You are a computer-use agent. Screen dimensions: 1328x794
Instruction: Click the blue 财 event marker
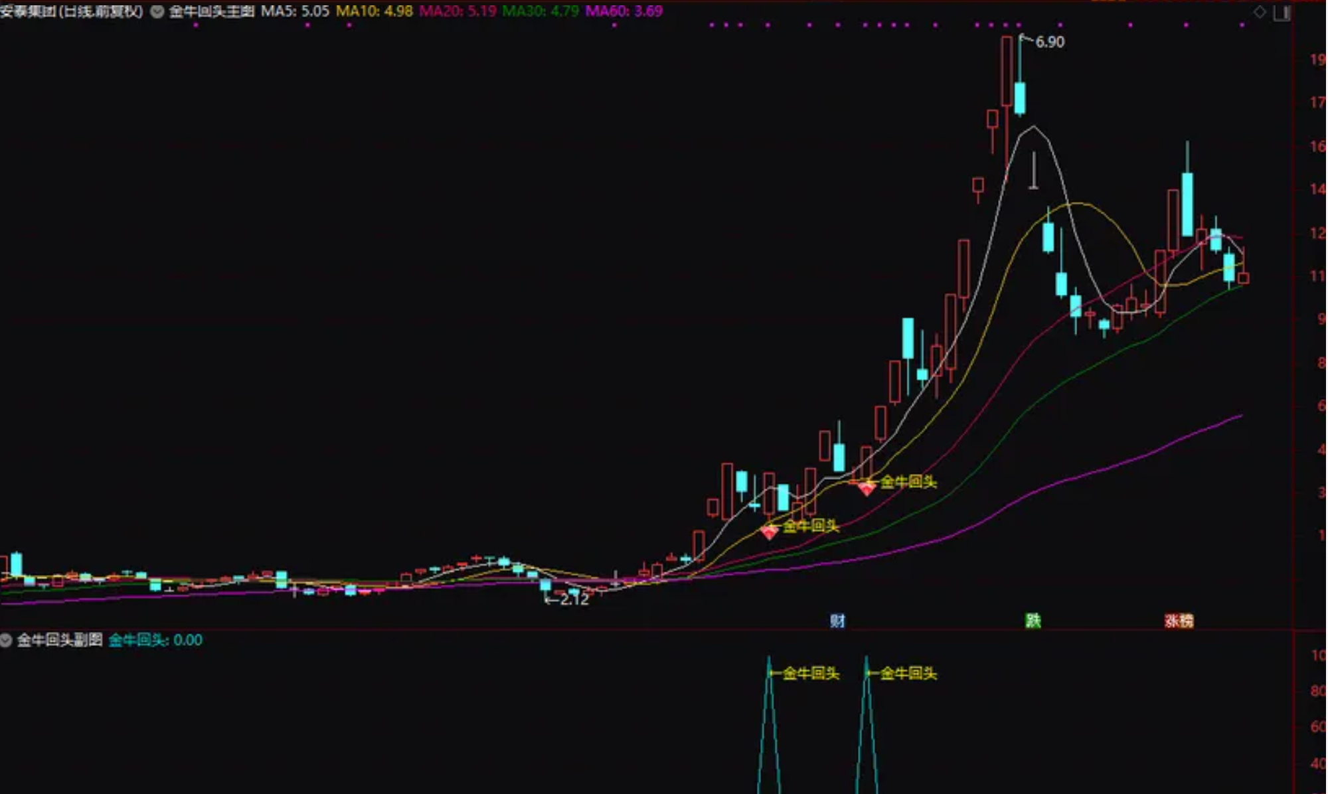coord(837,621)
